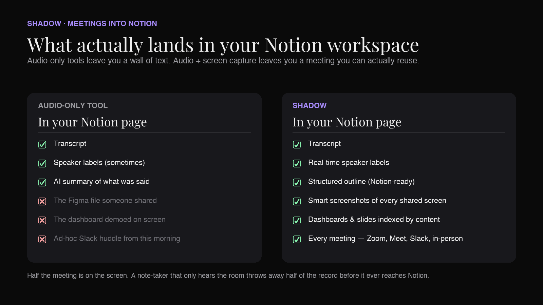Click the text 'Ad-hoc Slack huddle from this morning'
The width and height of the screenshot is (543, 305).
tap(117, 239)
